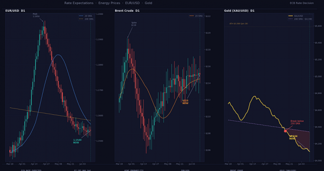This screenshot has height=171, width=324.
Task: Click the dashed 200 SMA legend entry in EUR/USD chart
Action: tap(86, 19)
